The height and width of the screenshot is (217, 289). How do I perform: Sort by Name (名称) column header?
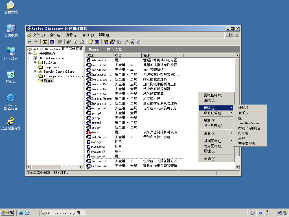click(x=99, y=56)
